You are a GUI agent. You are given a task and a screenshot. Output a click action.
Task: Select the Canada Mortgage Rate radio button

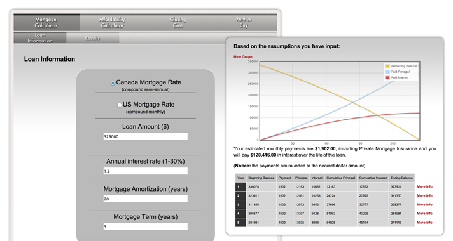pos(113,83)
